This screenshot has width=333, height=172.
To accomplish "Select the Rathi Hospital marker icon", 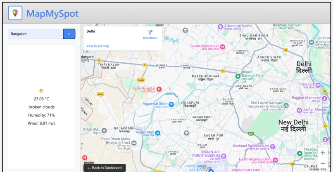I will pos(159,89).
